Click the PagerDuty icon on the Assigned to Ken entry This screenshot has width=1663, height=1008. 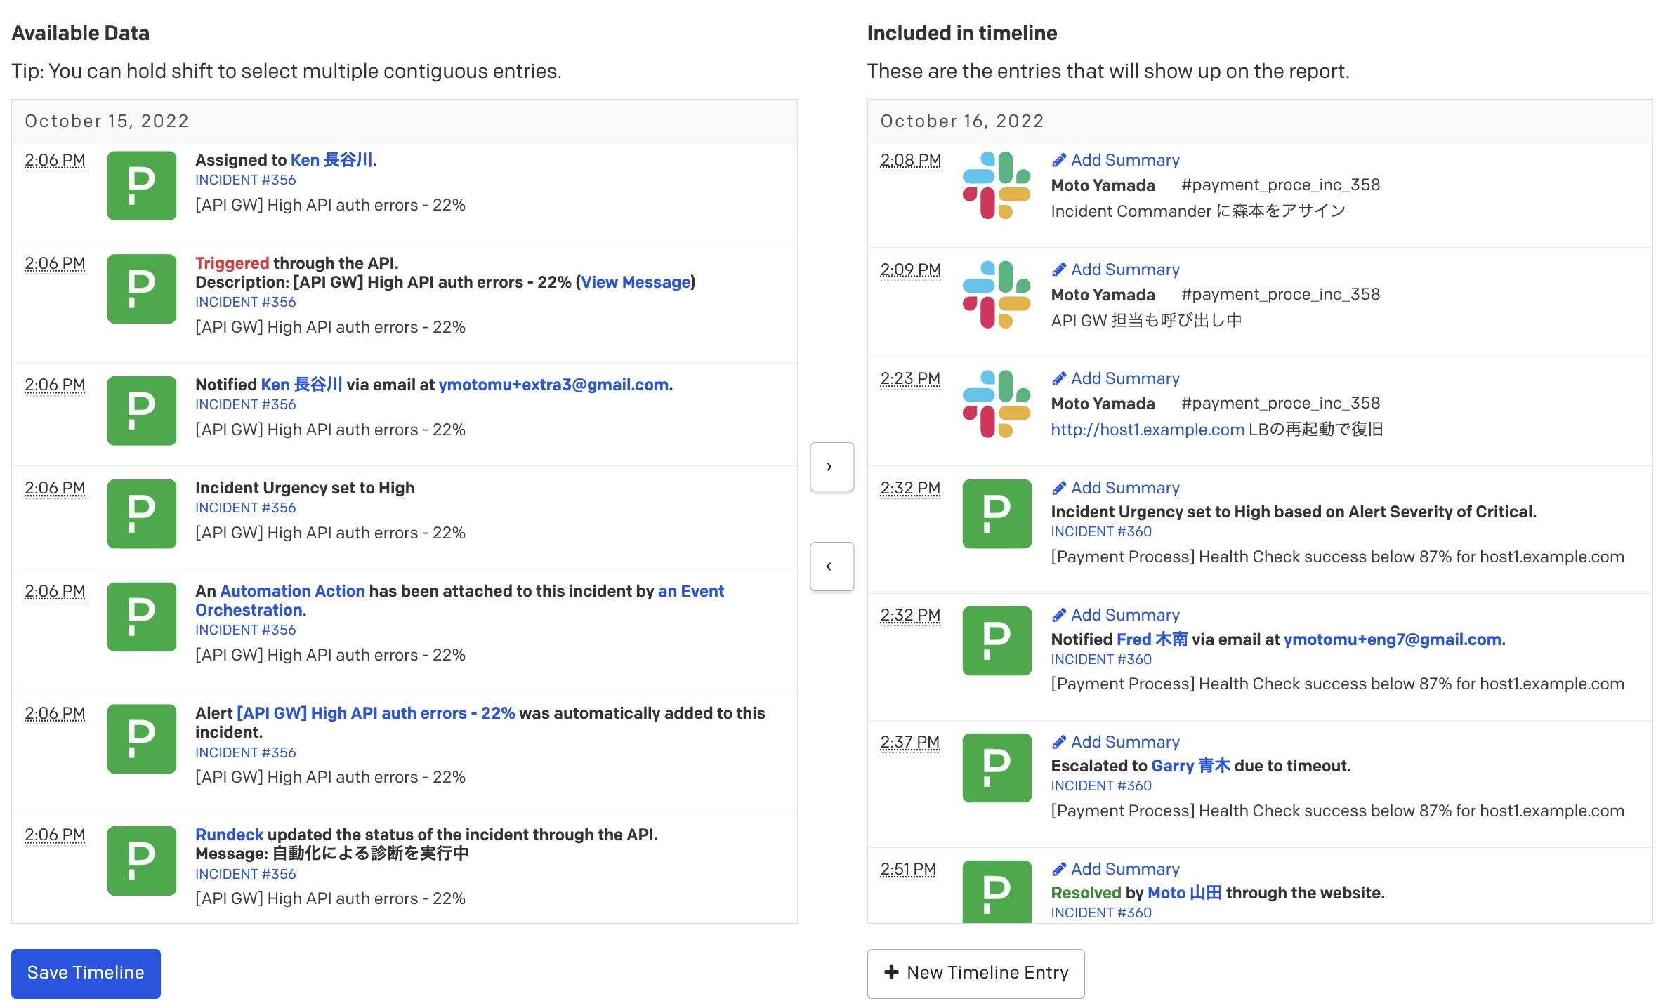coord(140,186)
